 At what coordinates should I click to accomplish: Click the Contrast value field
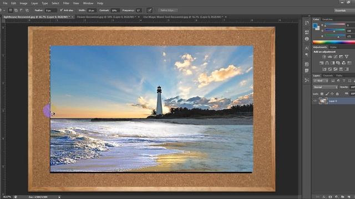[x=115, y=11]
